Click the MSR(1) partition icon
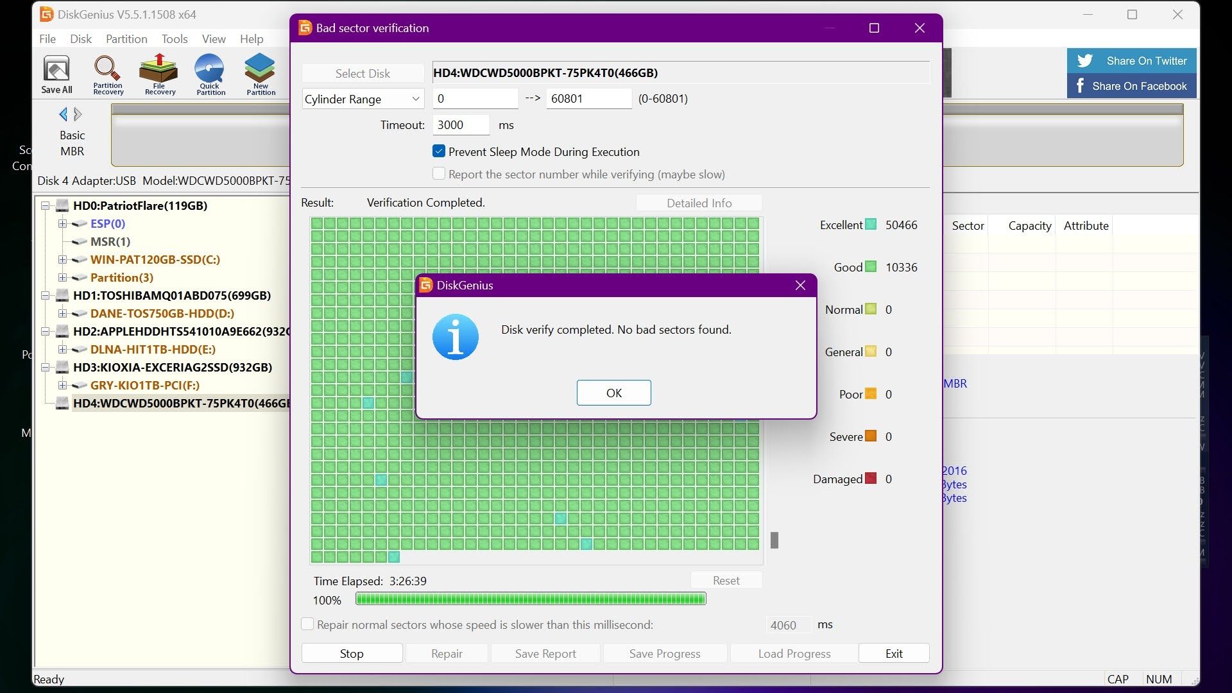This screenshot has height=693, width=1232. (x=80, y=242)
